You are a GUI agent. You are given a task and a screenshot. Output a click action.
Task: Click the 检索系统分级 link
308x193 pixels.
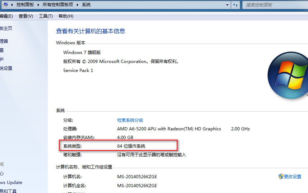click(x=130, y=120)
